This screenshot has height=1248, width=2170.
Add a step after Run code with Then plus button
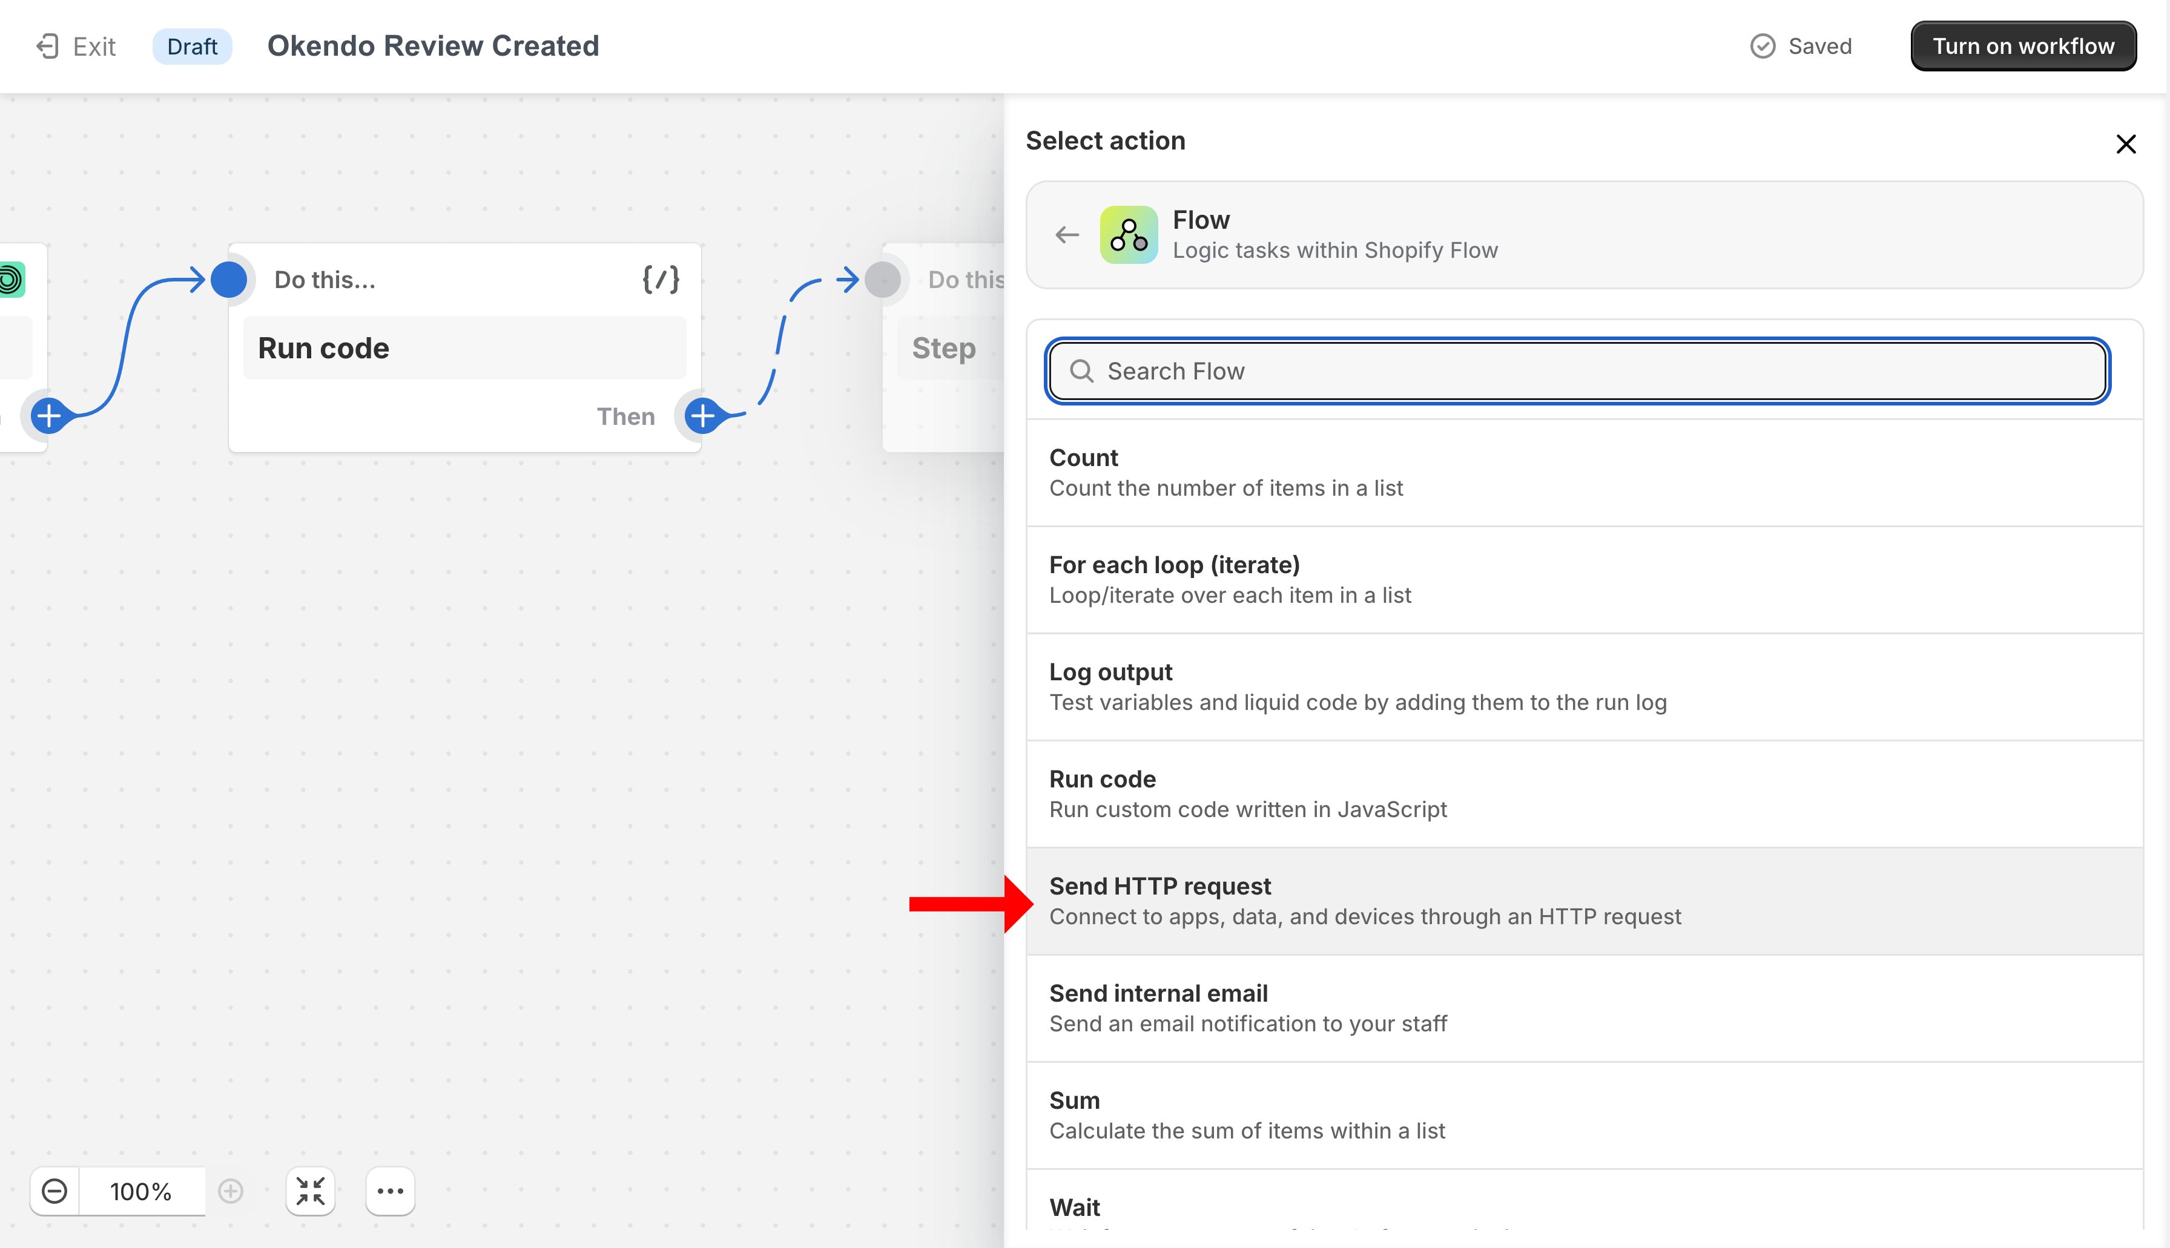pos(702,416)
